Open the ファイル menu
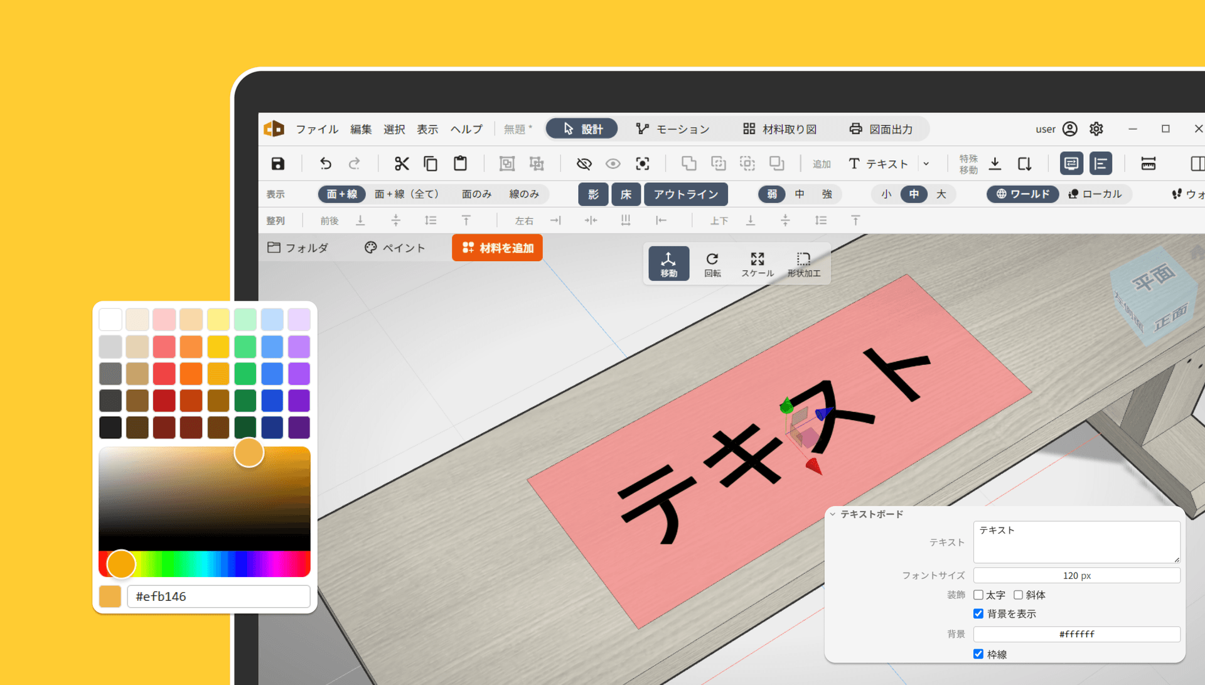Screen dimensions: 1205x685 click(317, 129)
